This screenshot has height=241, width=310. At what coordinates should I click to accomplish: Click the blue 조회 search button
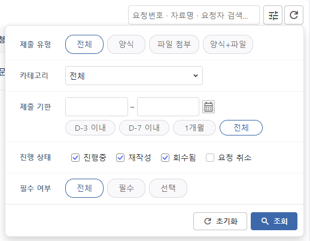click(274, 221)
